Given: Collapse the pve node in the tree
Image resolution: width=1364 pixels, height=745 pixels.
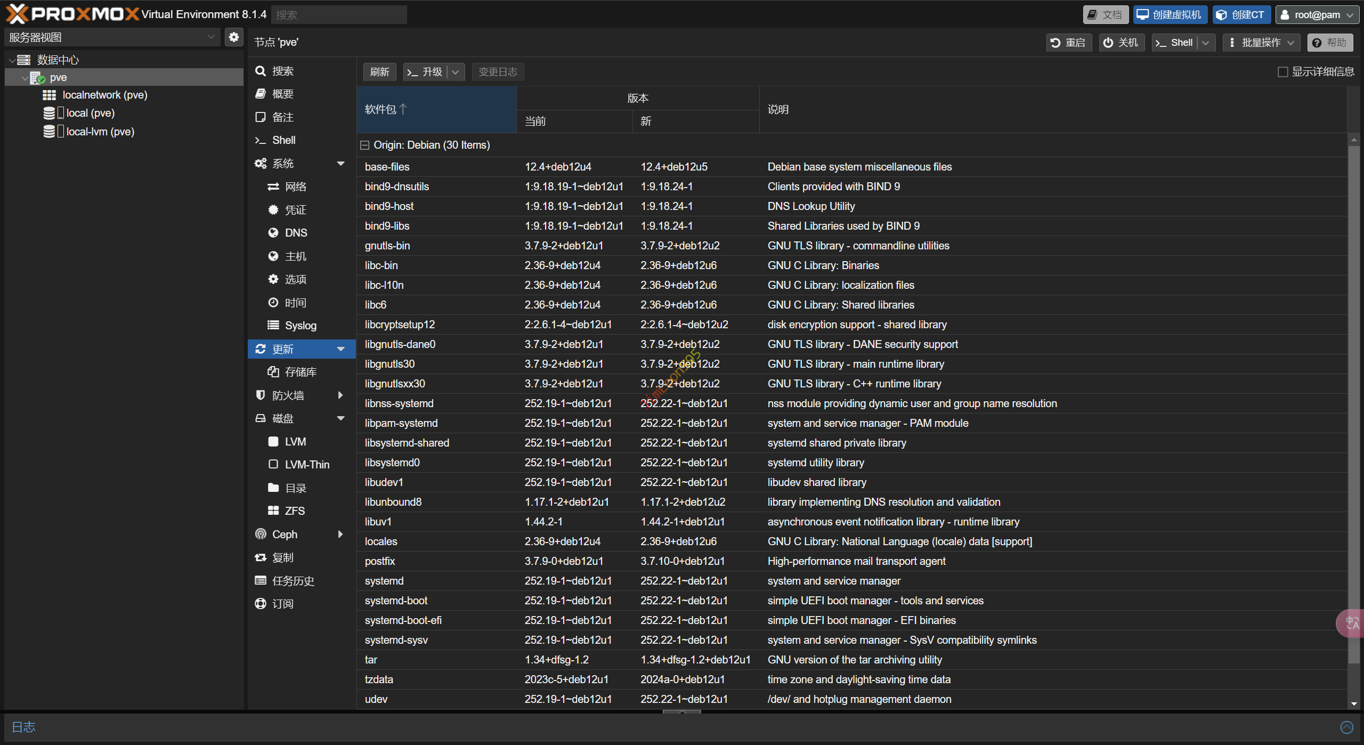Looking at the screenshot, I should (x=25, y=78).
